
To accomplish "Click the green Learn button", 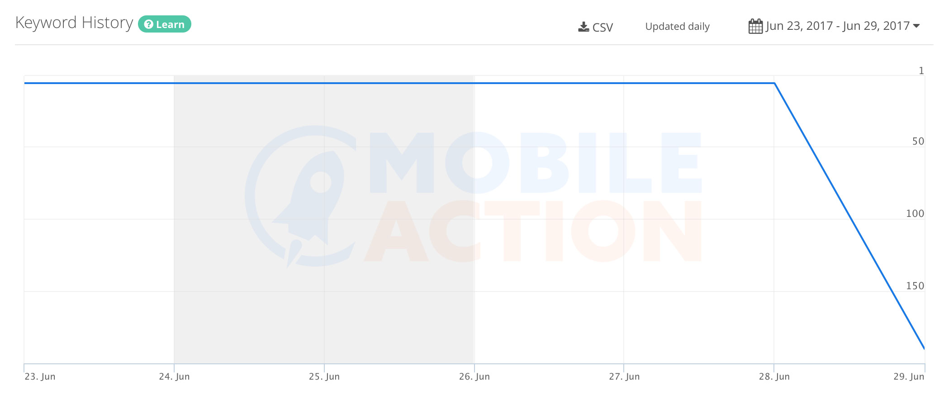I will pos(165,24).
